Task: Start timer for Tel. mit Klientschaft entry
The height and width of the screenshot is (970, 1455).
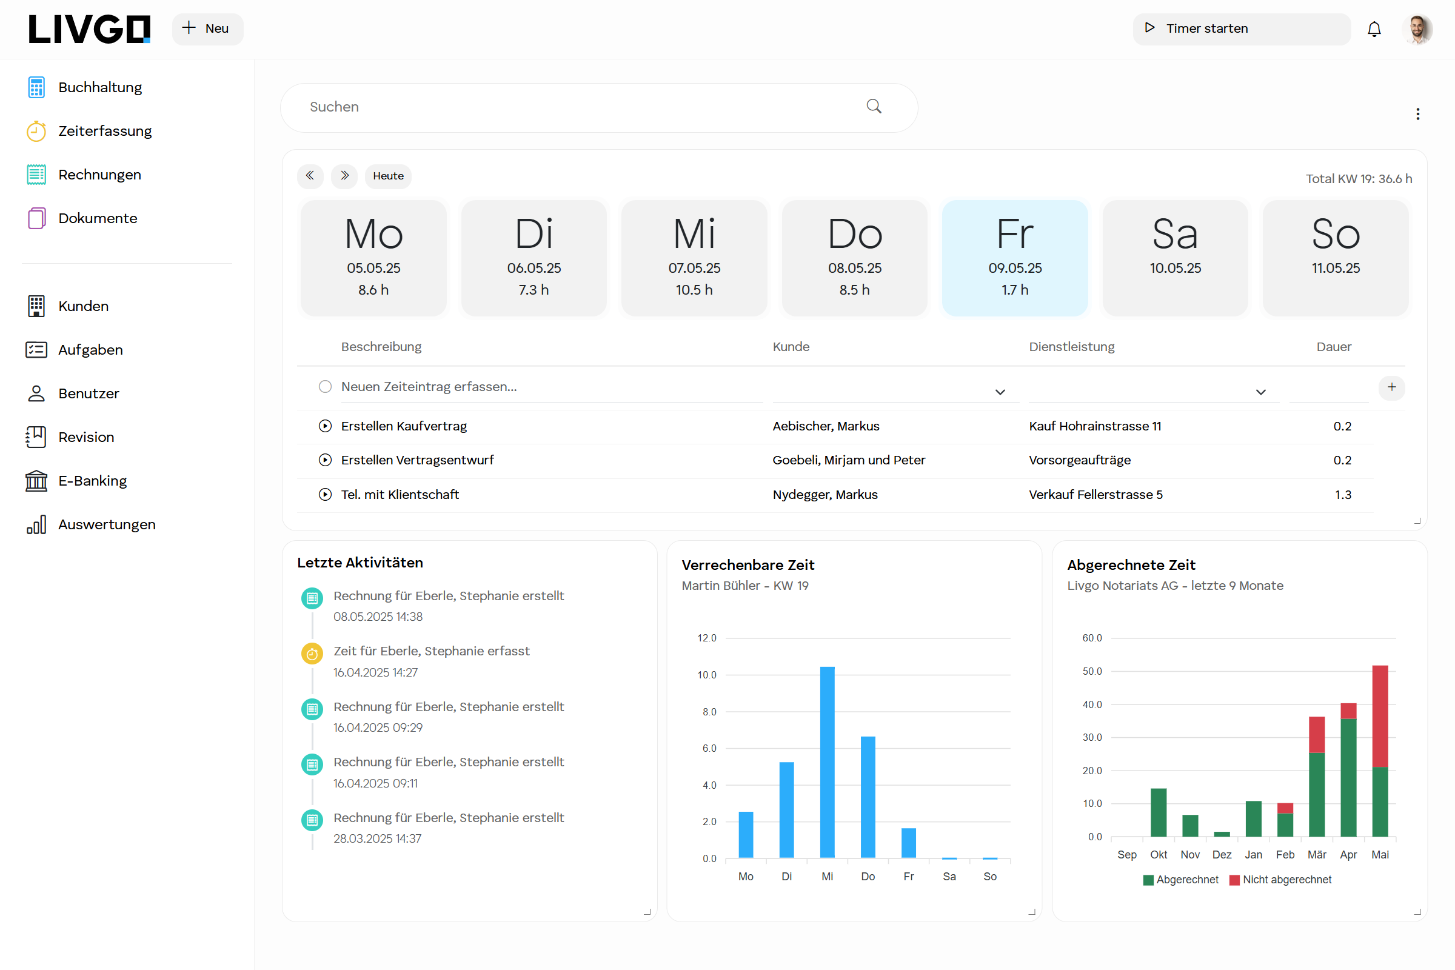Action: (x=325, y=494)
